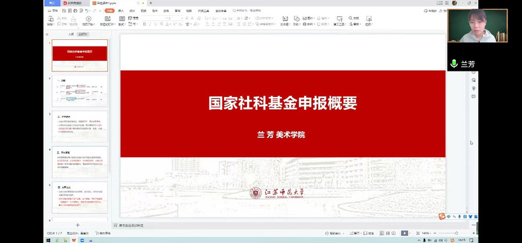Add a new slide with plus button
This screenshot has width=522, height=243.
(77, 225)
